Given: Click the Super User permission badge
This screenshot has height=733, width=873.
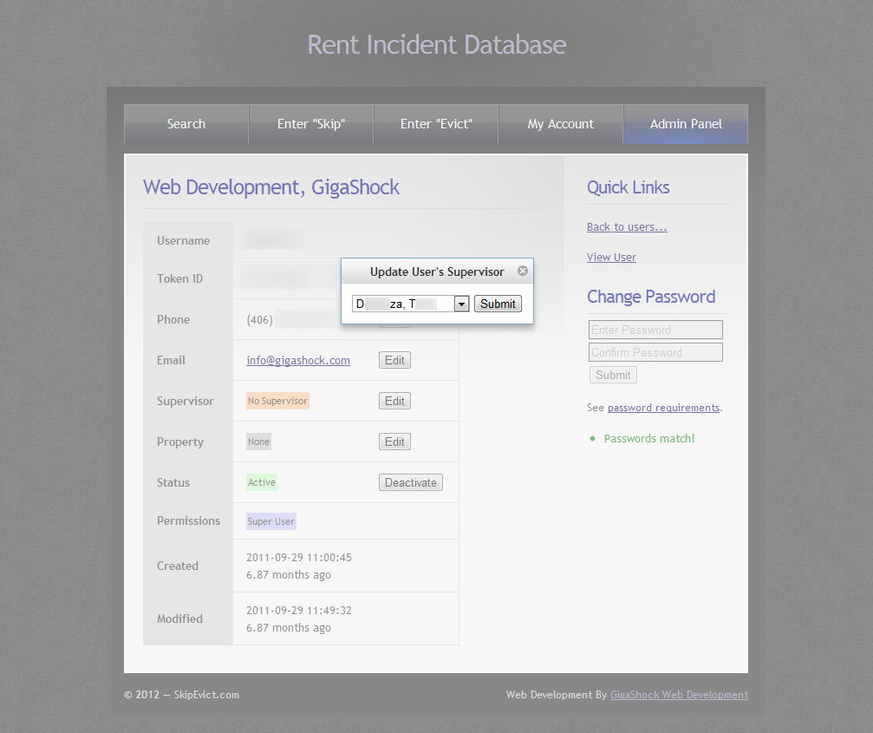Looking at the screenshot, I should (271, 521).
